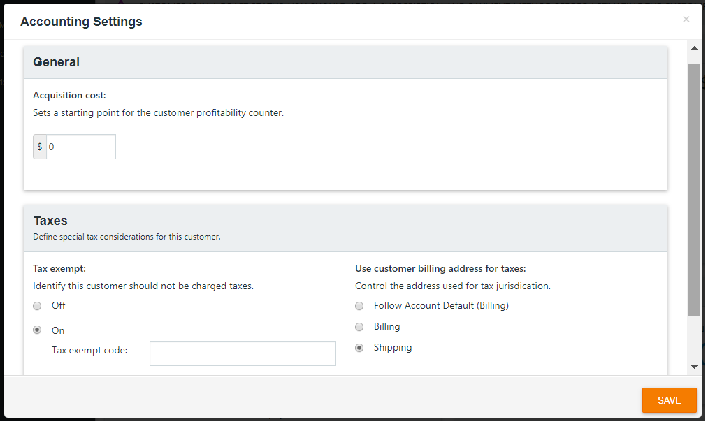Viewport: 708px width, 424px height.
Task: Click the dollar sign prefix icon
Action: click(x=40, y=147)
